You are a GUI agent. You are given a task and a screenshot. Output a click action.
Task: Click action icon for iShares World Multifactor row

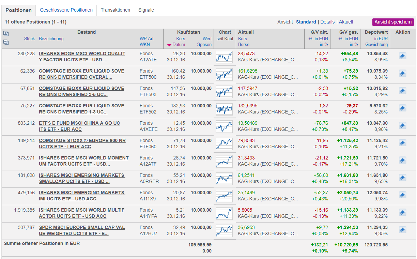(402, 212)
